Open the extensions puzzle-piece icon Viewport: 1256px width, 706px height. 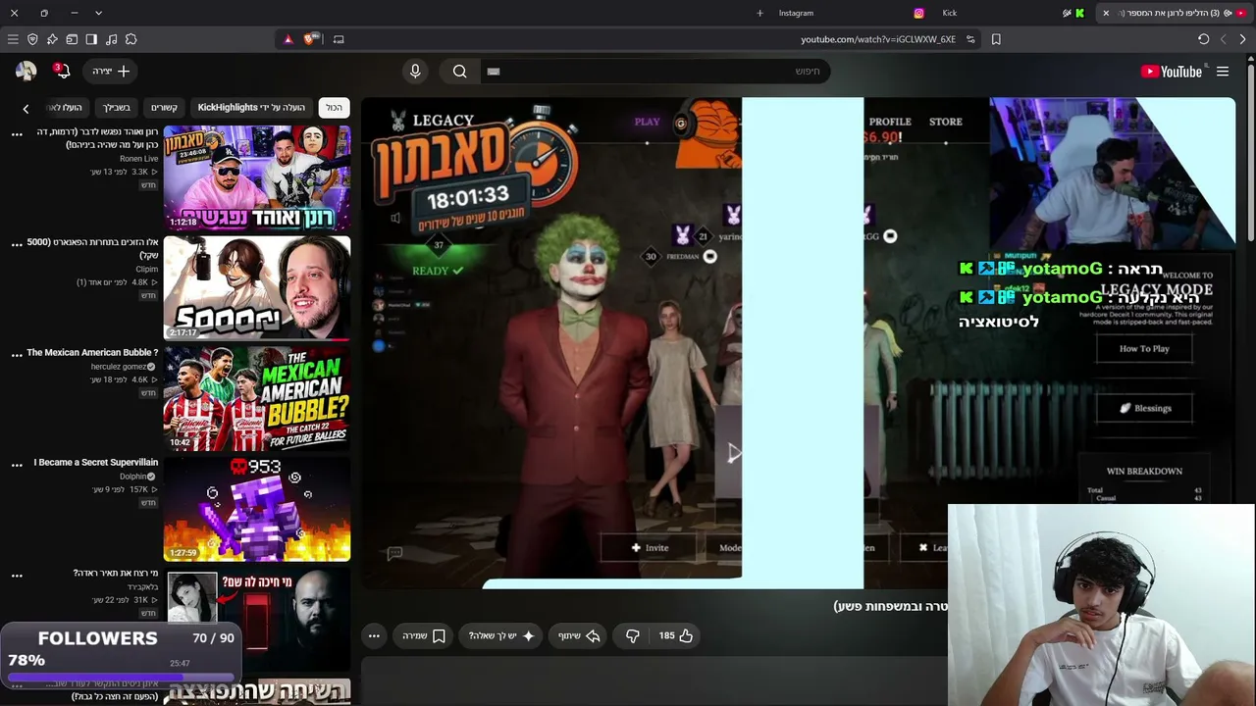coord(131,39)
